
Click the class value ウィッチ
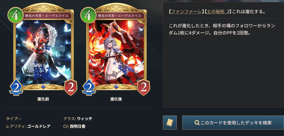tap(85, 119)
